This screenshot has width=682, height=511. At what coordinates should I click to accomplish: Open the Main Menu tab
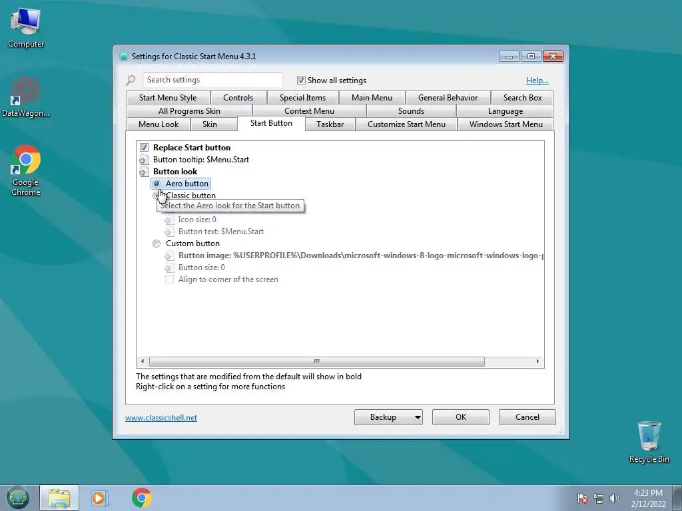pos(372,98)
